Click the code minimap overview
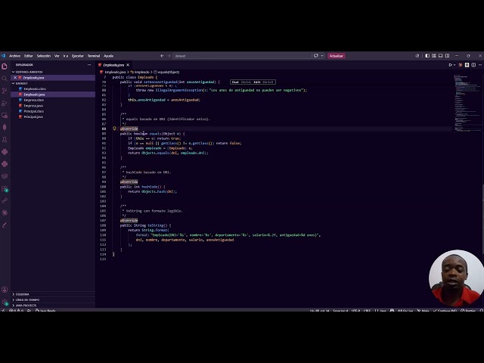Image resolution: width=484 pixels, height=363 pixels. [467, 104]
